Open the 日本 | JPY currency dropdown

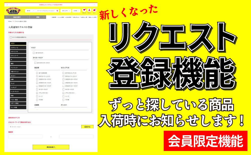tap(66, 11)
